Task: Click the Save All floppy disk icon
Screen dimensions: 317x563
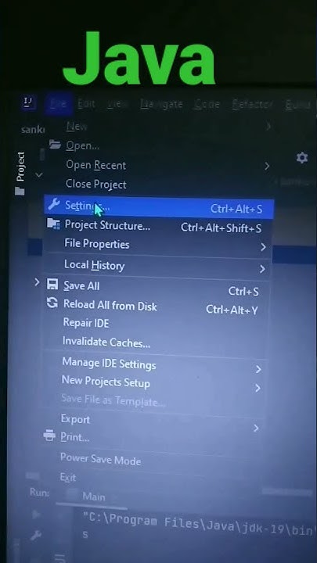Action: pyautogui.click(x=52, y=285)
